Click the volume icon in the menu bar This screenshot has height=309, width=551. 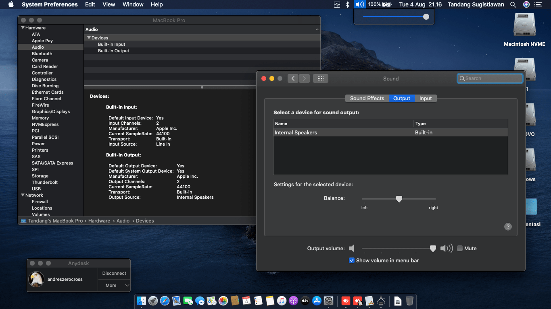[x=359, y=4]
